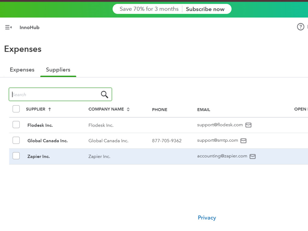Viewport: 308px width, 231px height.
Task: Check the Zapier Inc. row checkbox
Action: (x=16, y=156)
